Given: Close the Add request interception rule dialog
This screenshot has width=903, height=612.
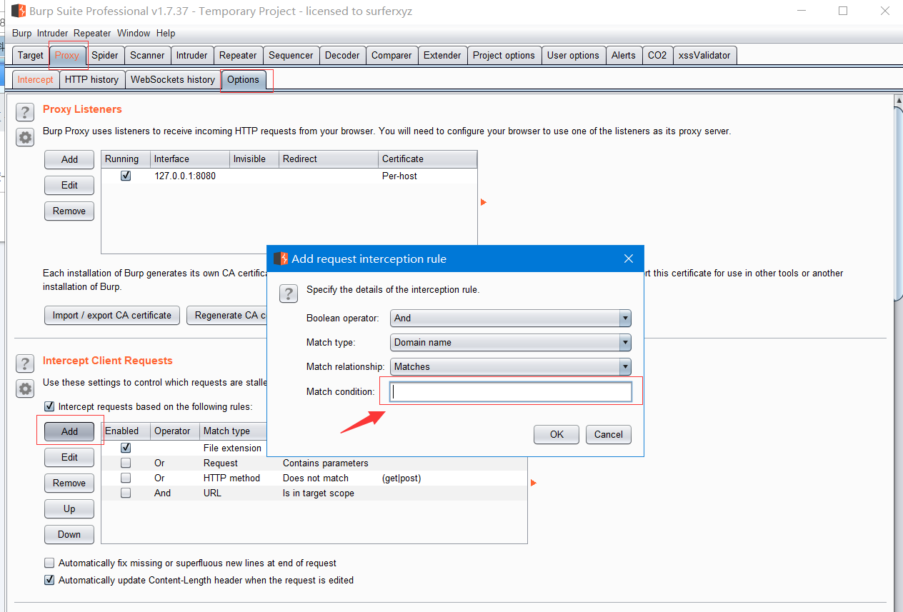Looking at the screenshot, I should [629, 259].
